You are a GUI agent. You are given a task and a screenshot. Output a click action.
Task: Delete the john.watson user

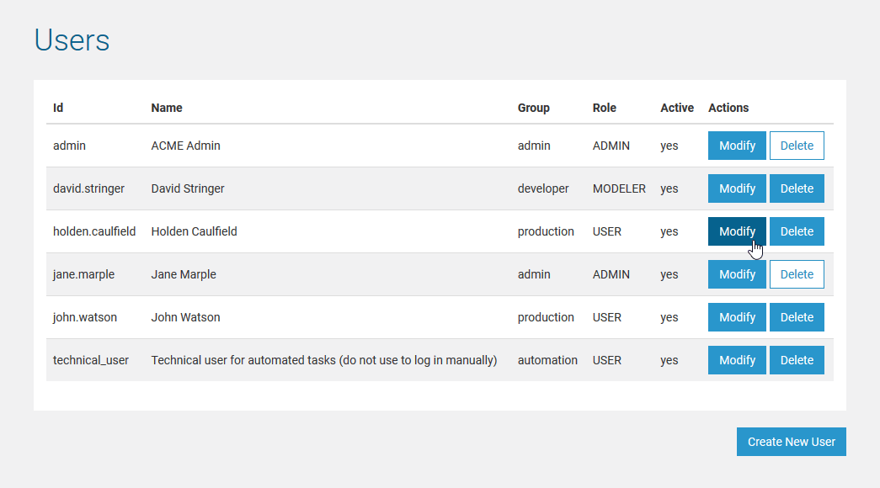coord(797,317)
